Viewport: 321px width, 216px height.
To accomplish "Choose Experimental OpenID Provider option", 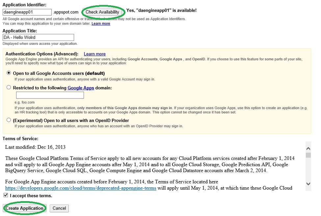I will (9, 120).
